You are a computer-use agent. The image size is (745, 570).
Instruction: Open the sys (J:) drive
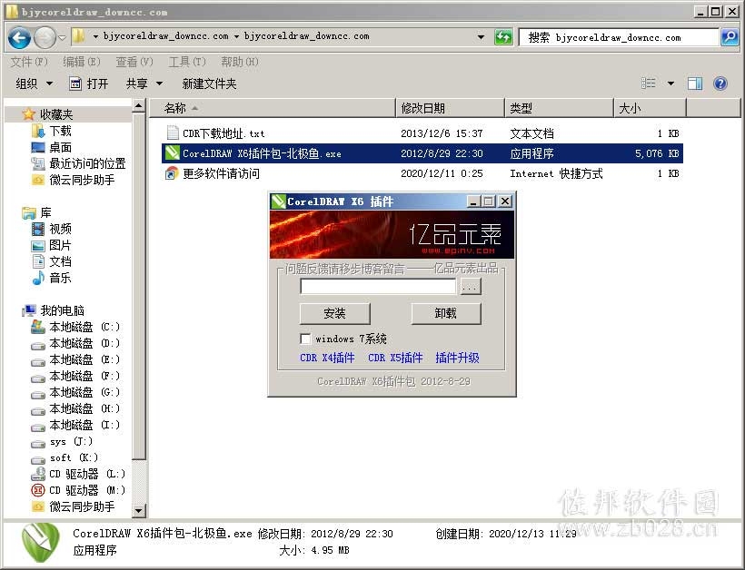point(63,441)
